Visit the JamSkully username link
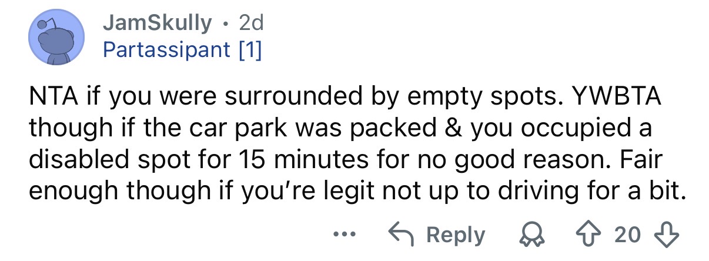This screenshot has height=261, width=709. coord(157,24)
